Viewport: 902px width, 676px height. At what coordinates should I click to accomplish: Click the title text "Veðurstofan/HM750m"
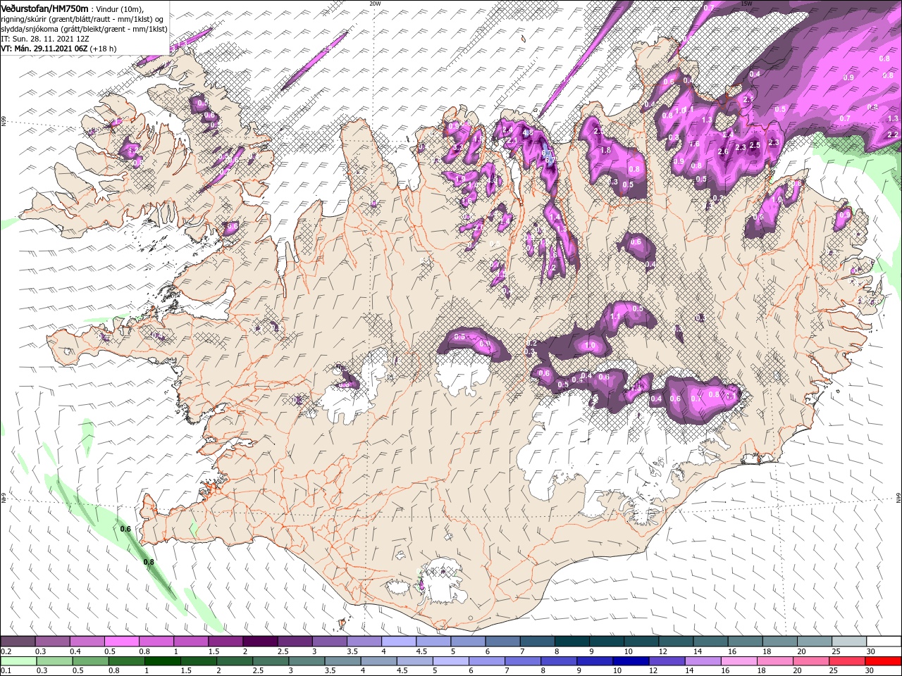(45, 8)
